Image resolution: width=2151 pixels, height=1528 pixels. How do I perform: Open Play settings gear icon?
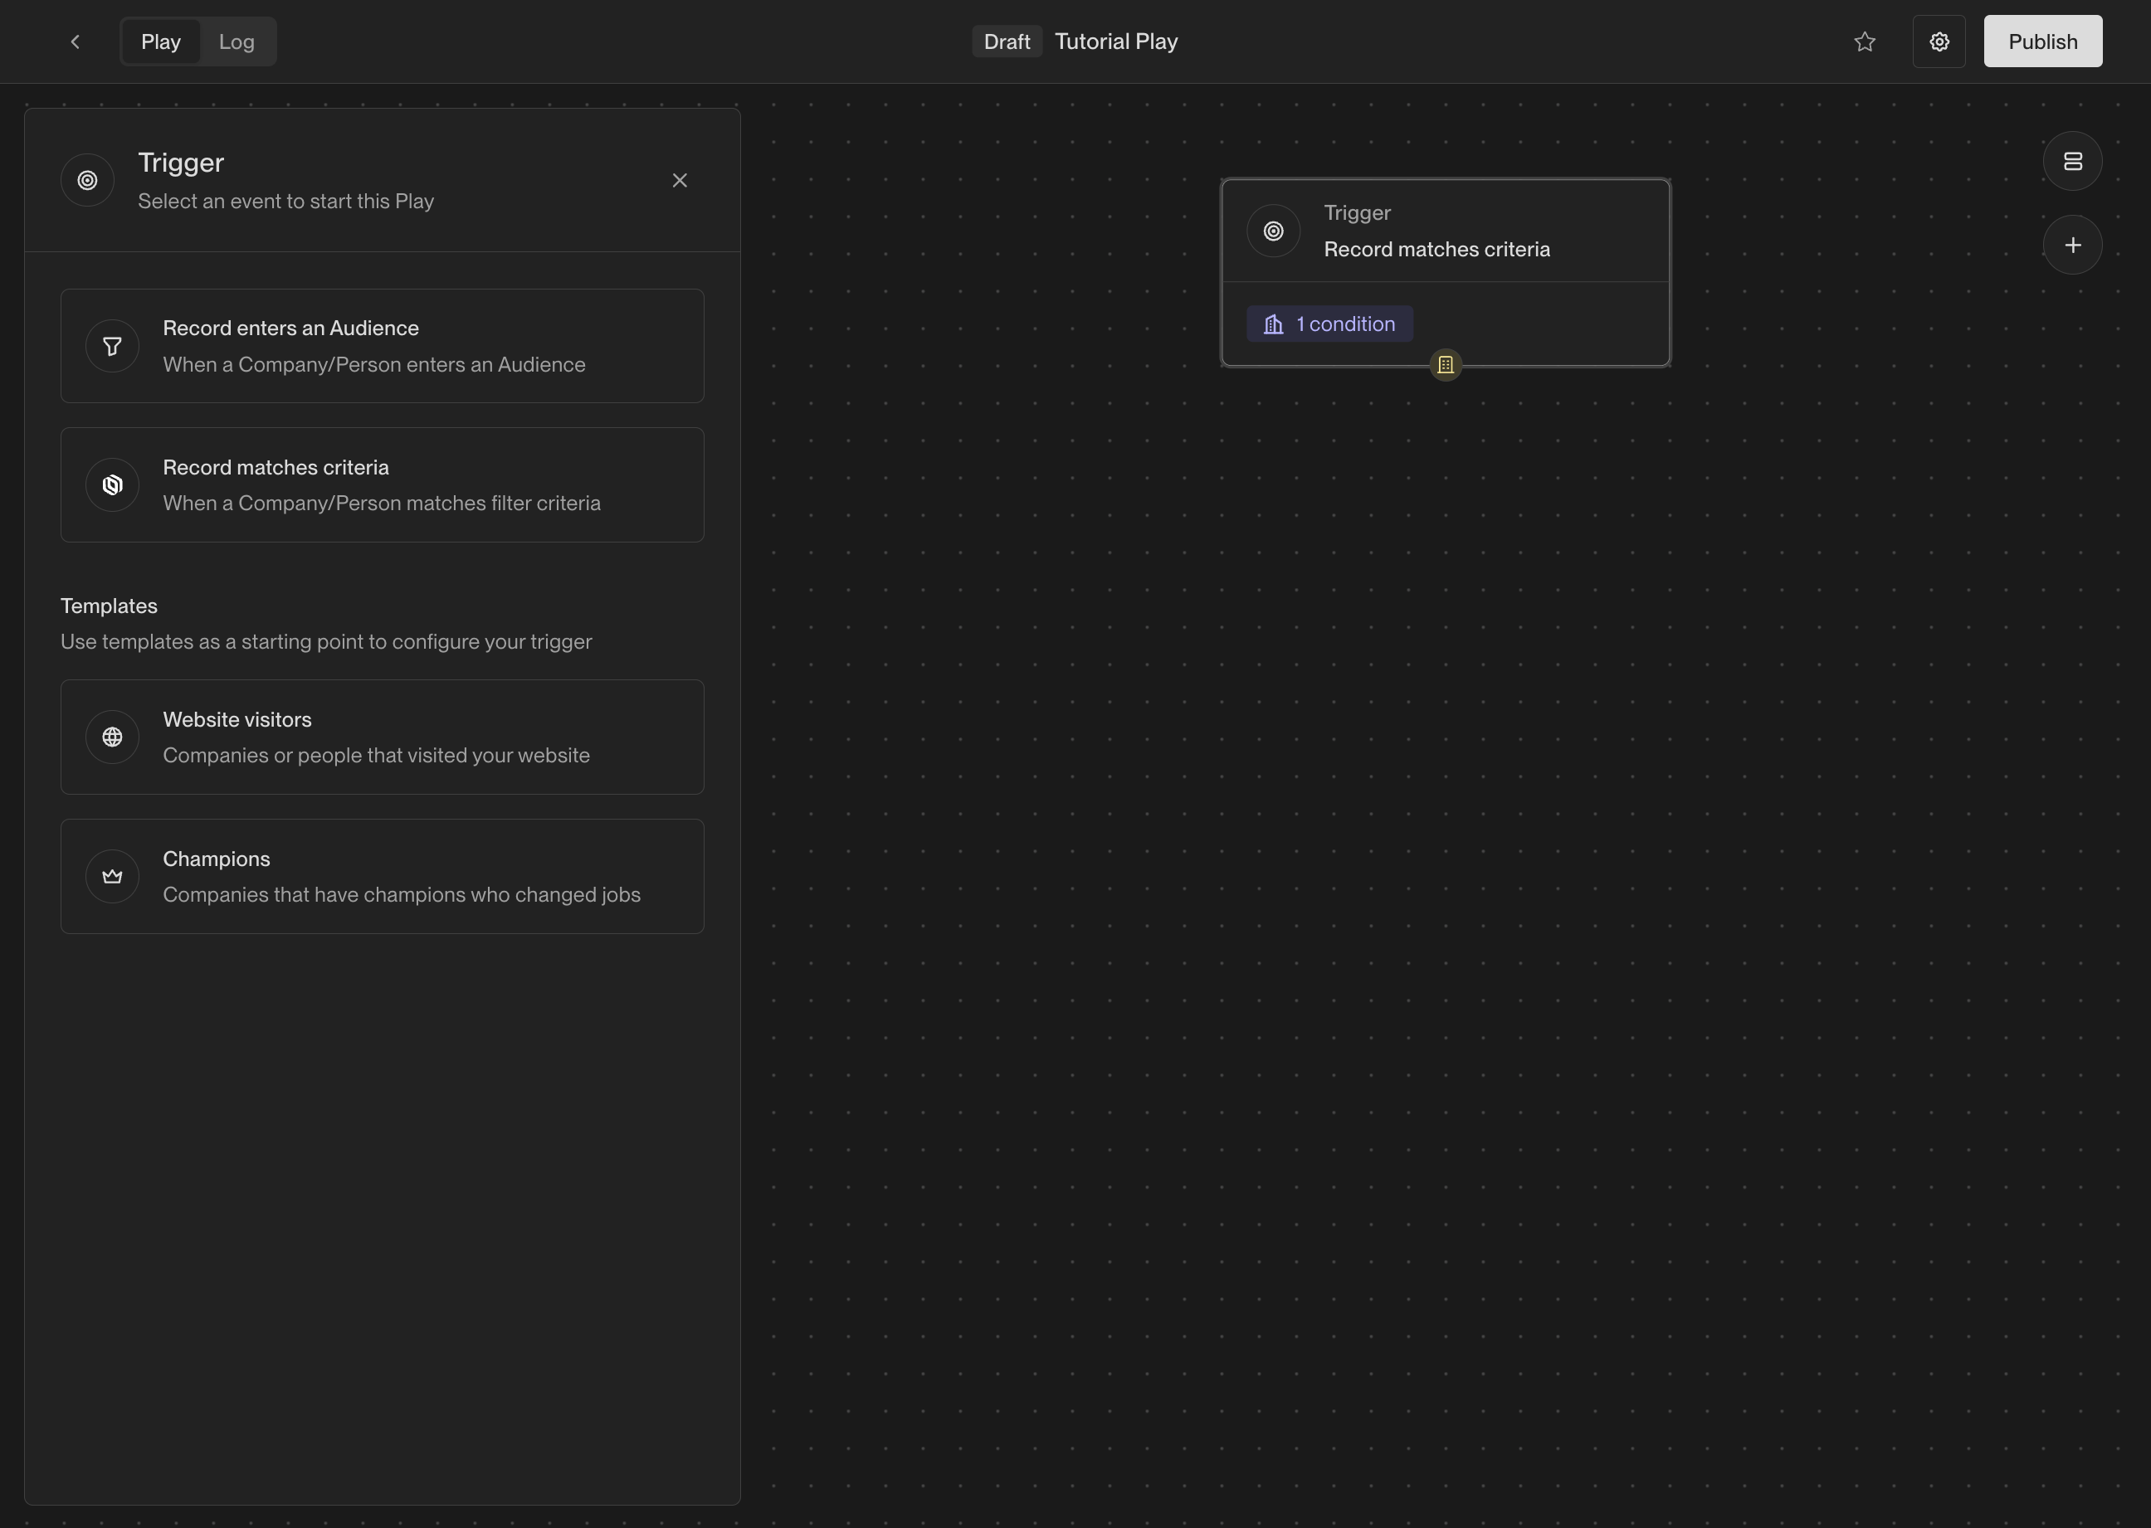click(x=1939, y=41)
